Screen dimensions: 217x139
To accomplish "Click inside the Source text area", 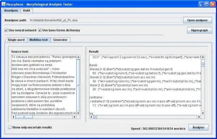I will coord(44,85).
